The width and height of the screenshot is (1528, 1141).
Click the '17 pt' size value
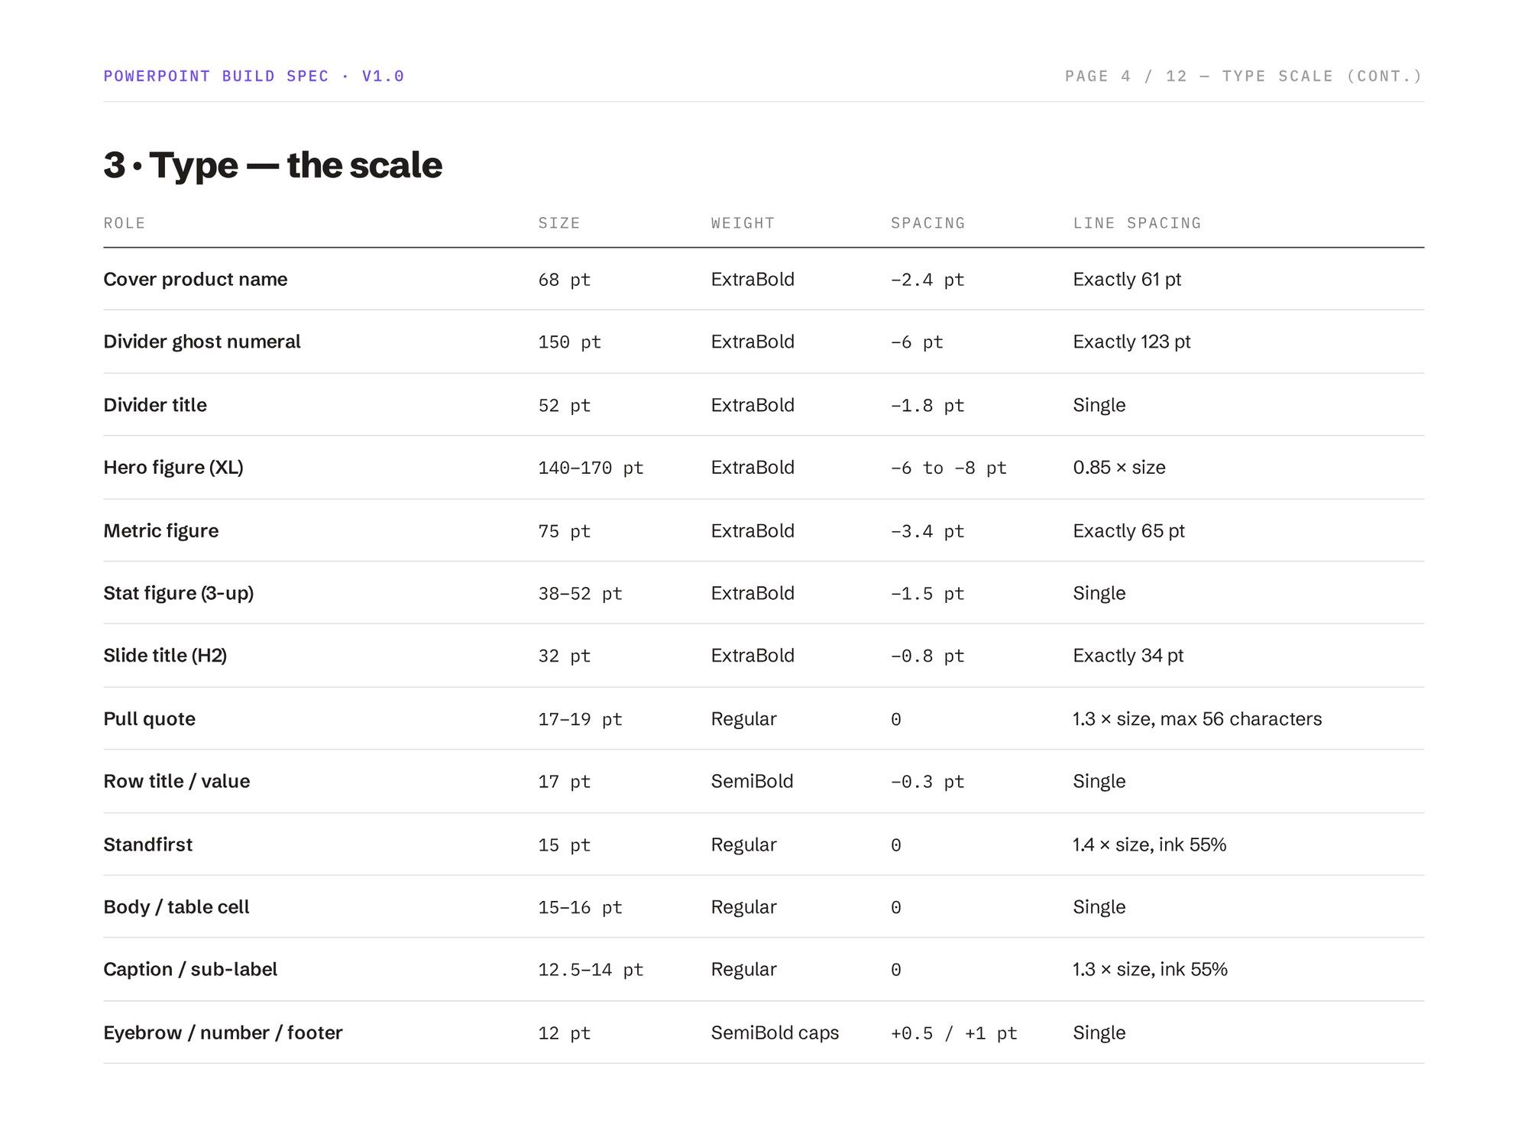pos(565,782)
